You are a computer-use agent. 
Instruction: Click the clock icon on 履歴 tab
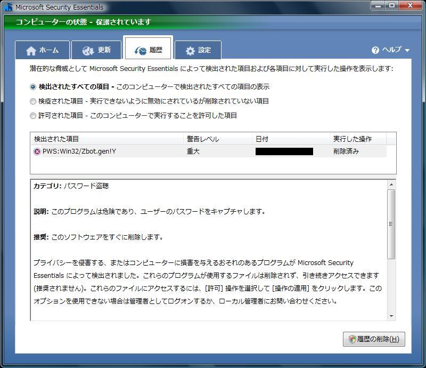tap(141, 51)
